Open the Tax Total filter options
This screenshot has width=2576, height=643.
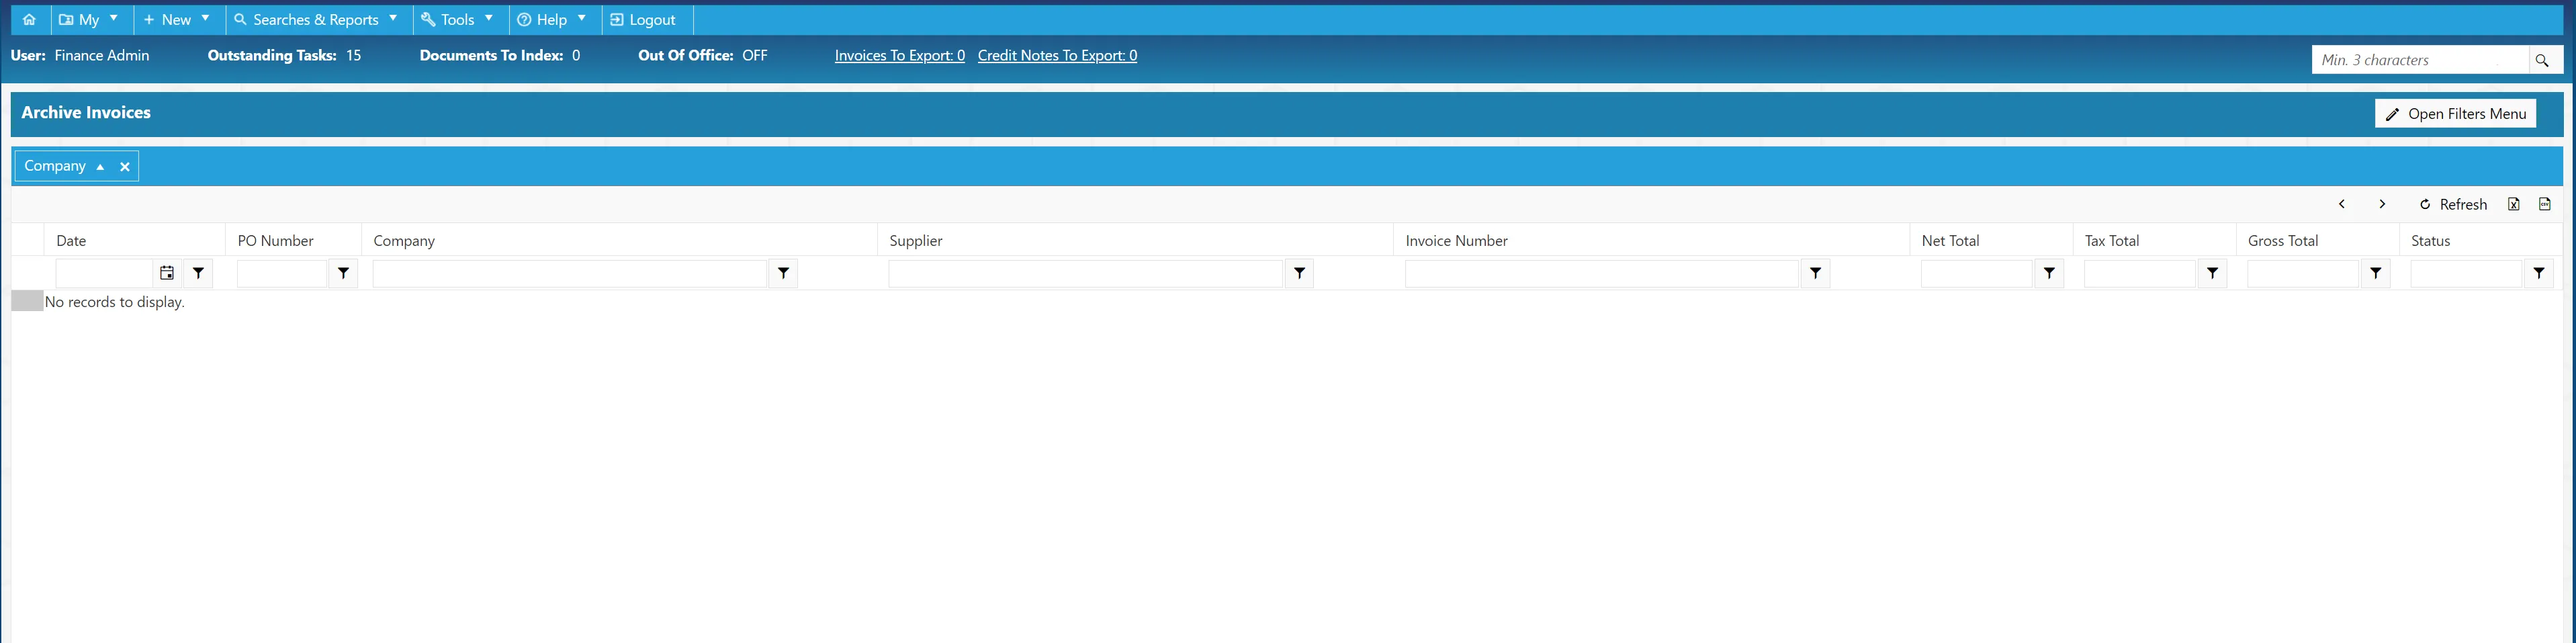point(2212,273)
